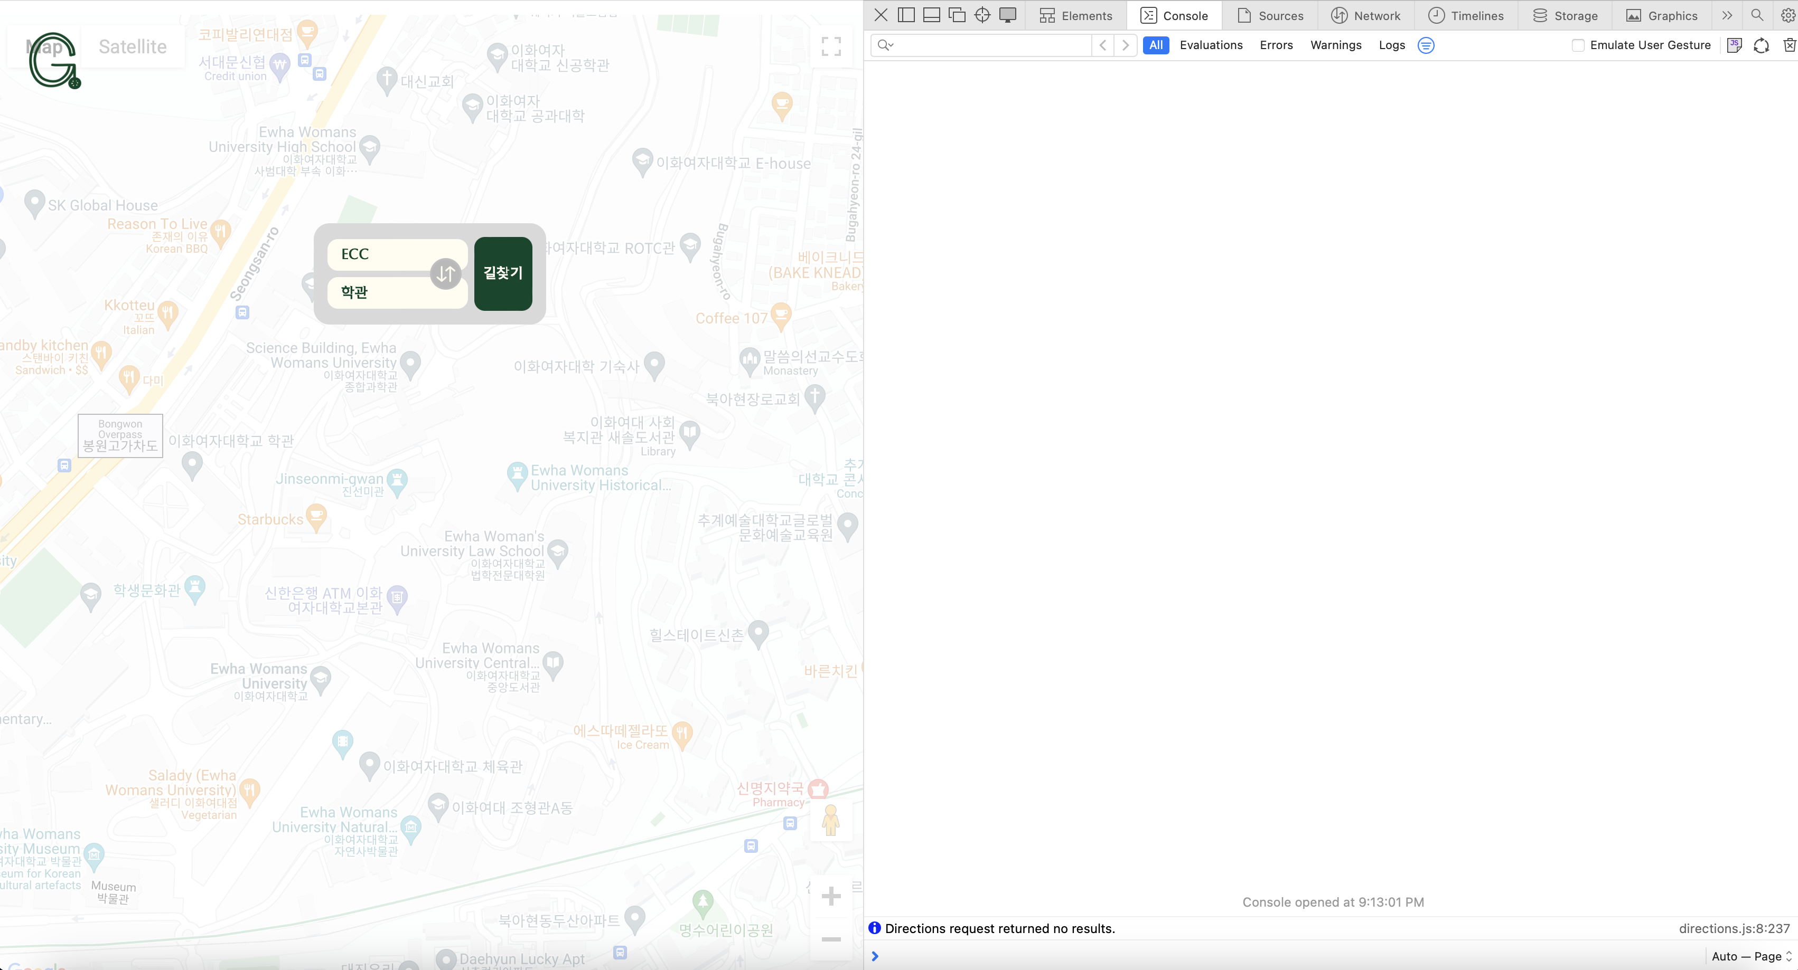Click the 길찾기 directions button

click(x=502, y=273)
